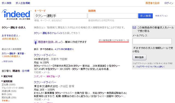Viewport: 175px width, 103px height.
Task: Filter by 契約社員 (250)
Action: pos(9,98)
